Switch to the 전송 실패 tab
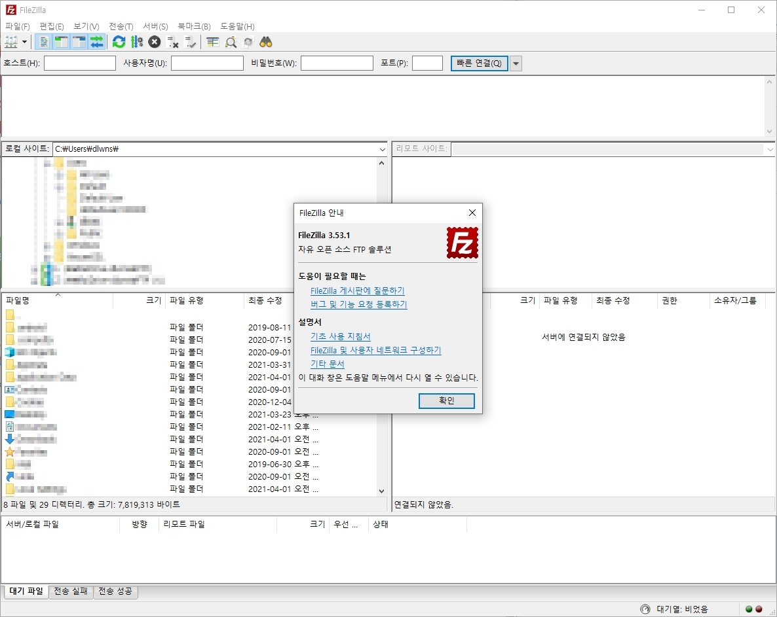This screenshot has height=617, width=777. 71,591
